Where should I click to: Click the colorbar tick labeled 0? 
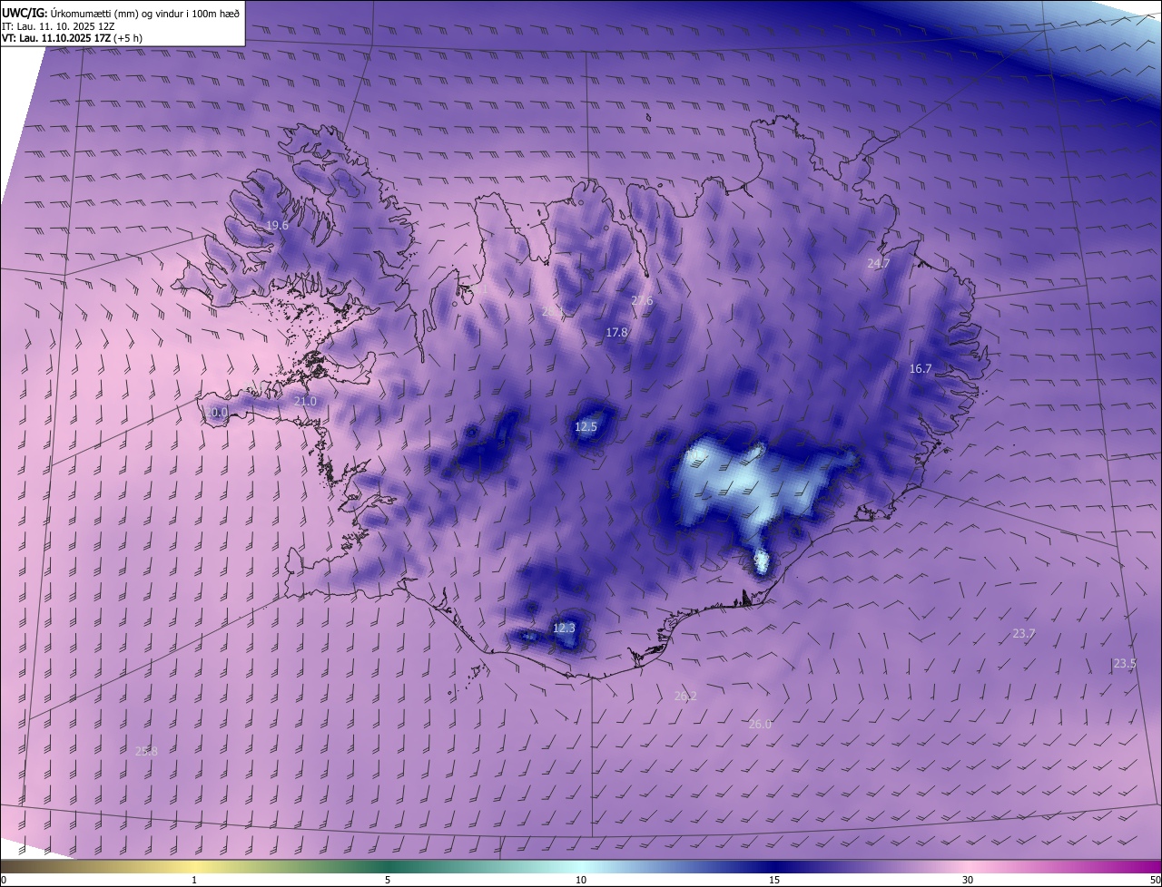click(x=4, y=880)
